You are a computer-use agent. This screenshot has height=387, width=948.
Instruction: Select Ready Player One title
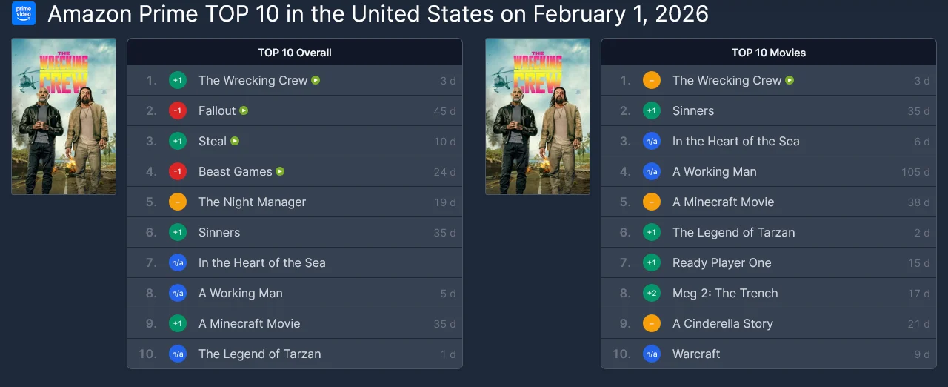click(721, 262)
